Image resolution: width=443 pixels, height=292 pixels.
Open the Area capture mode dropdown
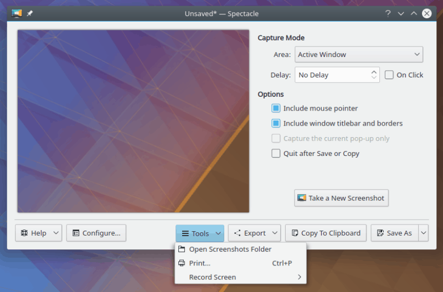point(359,55)
